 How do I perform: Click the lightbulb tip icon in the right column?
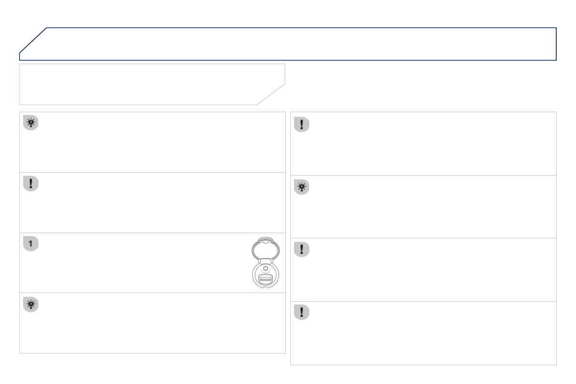click(301, 188)
